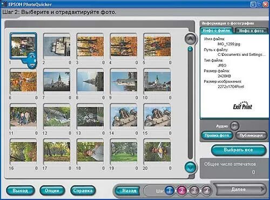Go to step 1 circle
This screenshot has width=270, height=200.
[170, 190]
